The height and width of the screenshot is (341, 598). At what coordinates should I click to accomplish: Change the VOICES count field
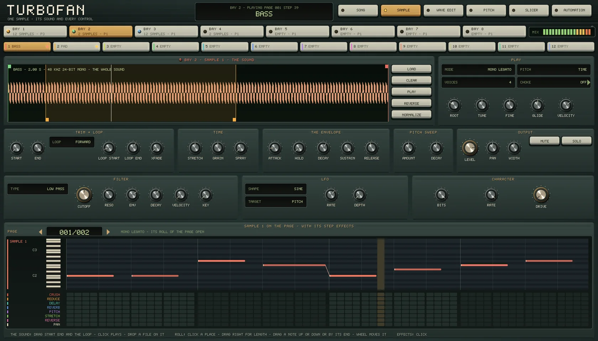click(x=478, y=82)
